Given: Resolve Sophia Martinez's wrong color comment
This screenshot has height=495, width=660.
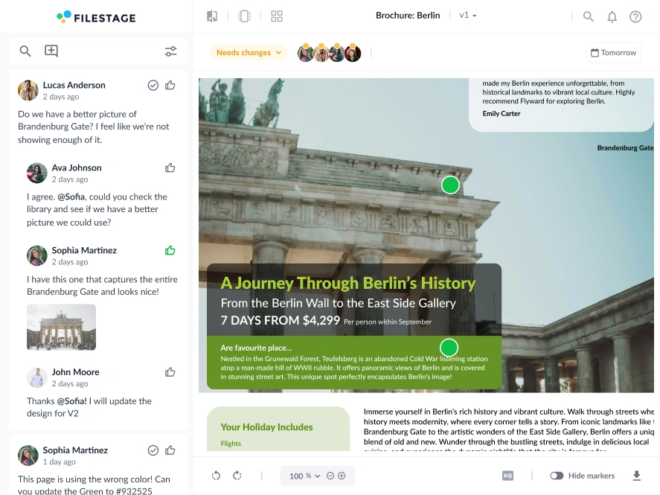Looking at the screenshot, I should click(x=153, y=450).
